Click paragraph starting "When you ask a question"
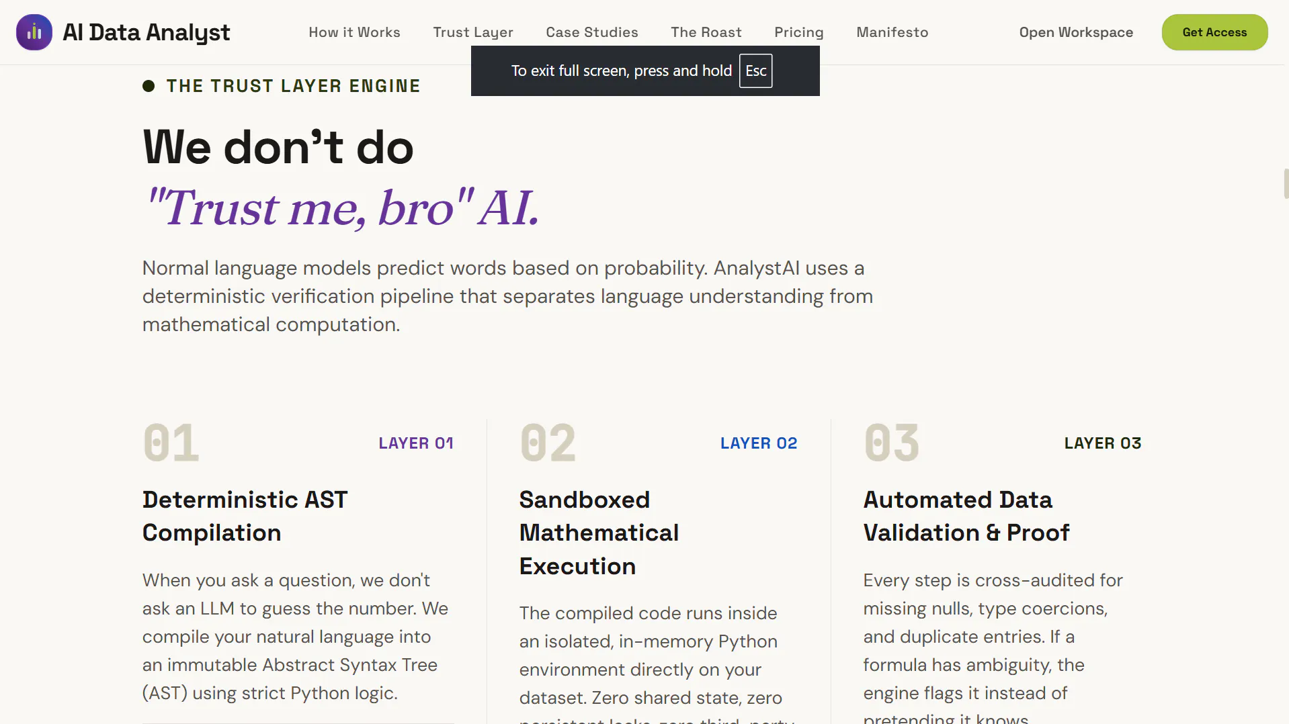Screen dimensions: 1289x724 (295, 637)
